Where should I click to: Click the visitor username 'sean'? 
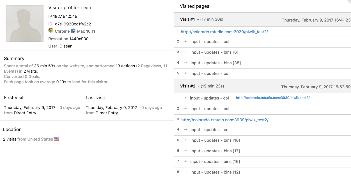pos(87,8)
